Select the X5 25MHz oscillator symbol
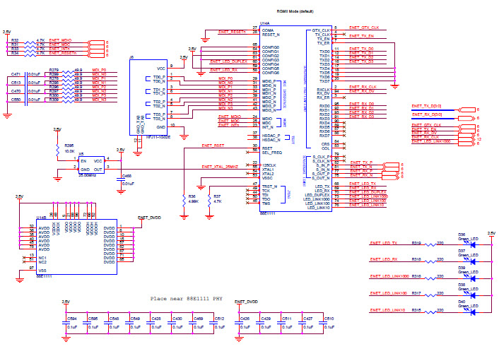The height and width of the screenshot is (349, 499). coord(90,165)
